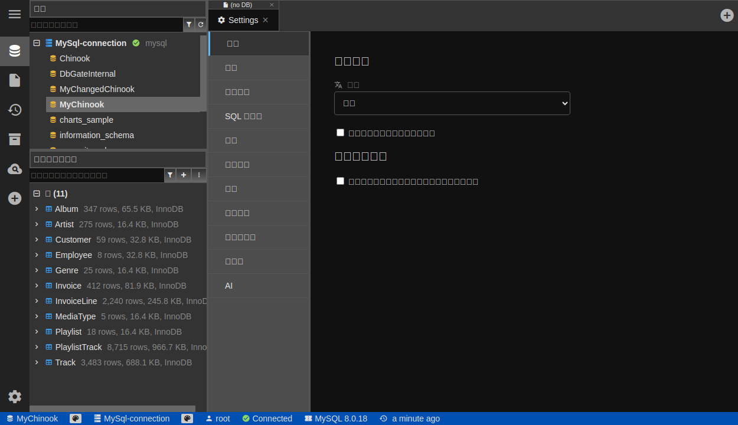Open the Files icon in left sidebar
This screenshot has width=738, height=425.
(15, 80)
